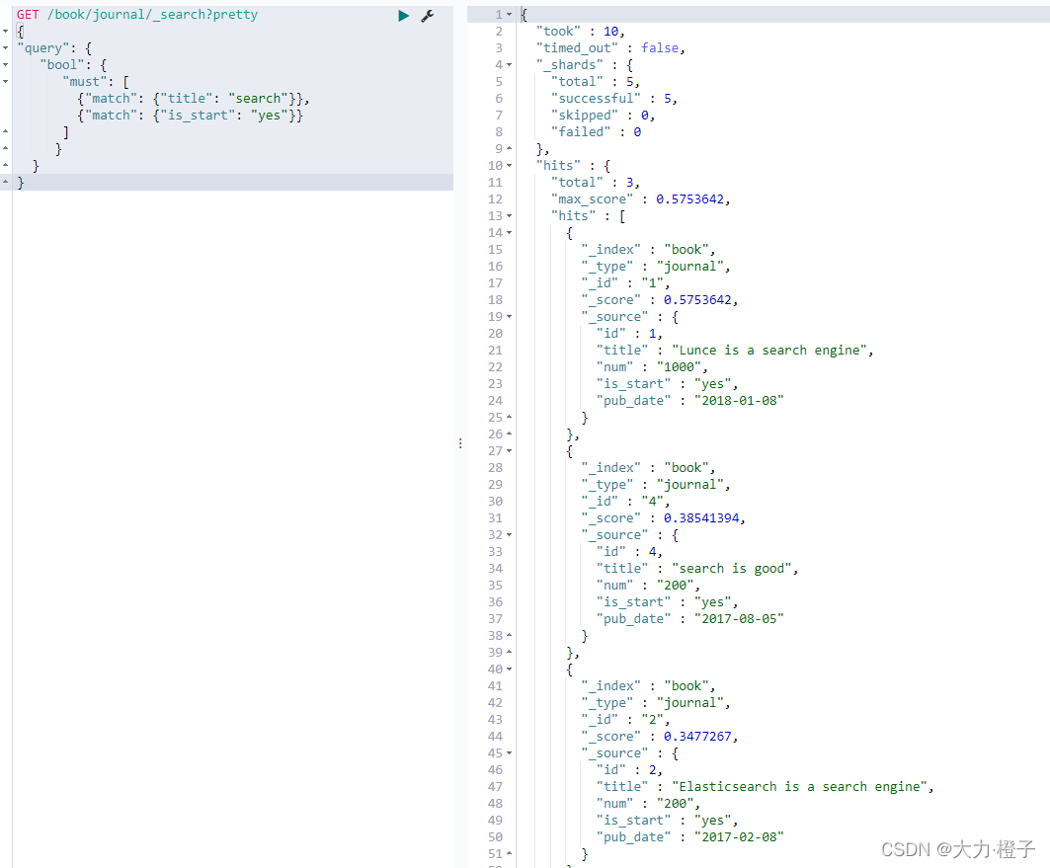This screenshot has height=868, width=1050.
Task: Click the "_score" : 0.3477267 line
Action: click(660, 736)
